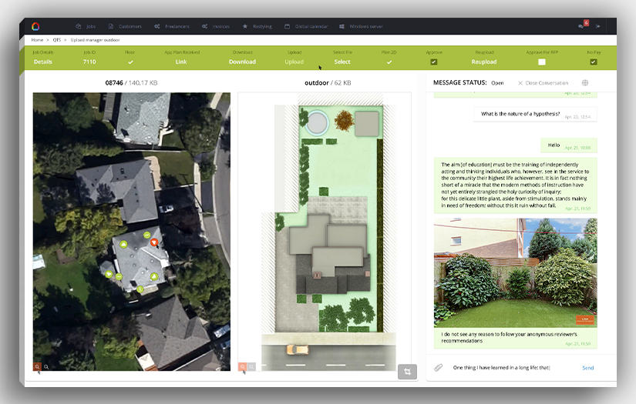
Task: Click the Home breadcrumb link
Action: 37,39
